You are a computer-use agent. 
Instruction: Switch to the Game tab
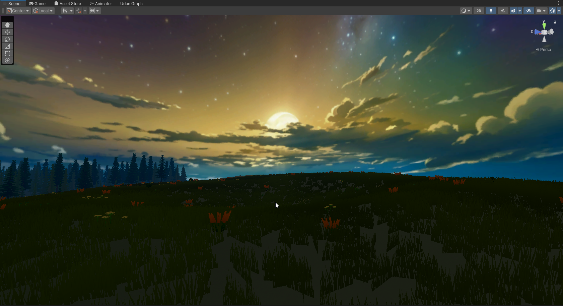pos(37,3)
